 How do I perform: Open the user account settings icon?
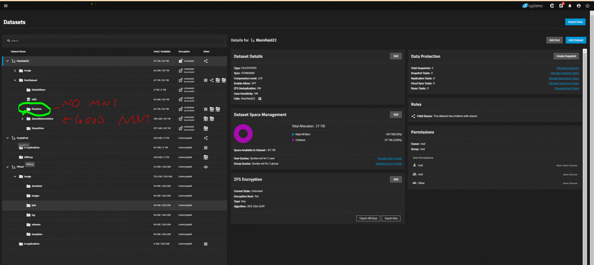579,6
